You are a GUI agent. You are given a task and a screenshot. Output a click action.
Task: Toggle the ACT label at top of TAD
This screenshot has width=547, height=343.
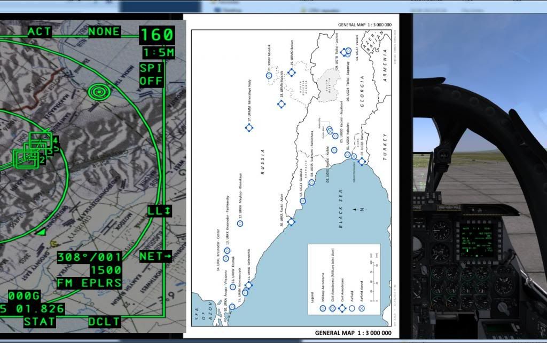39,31
